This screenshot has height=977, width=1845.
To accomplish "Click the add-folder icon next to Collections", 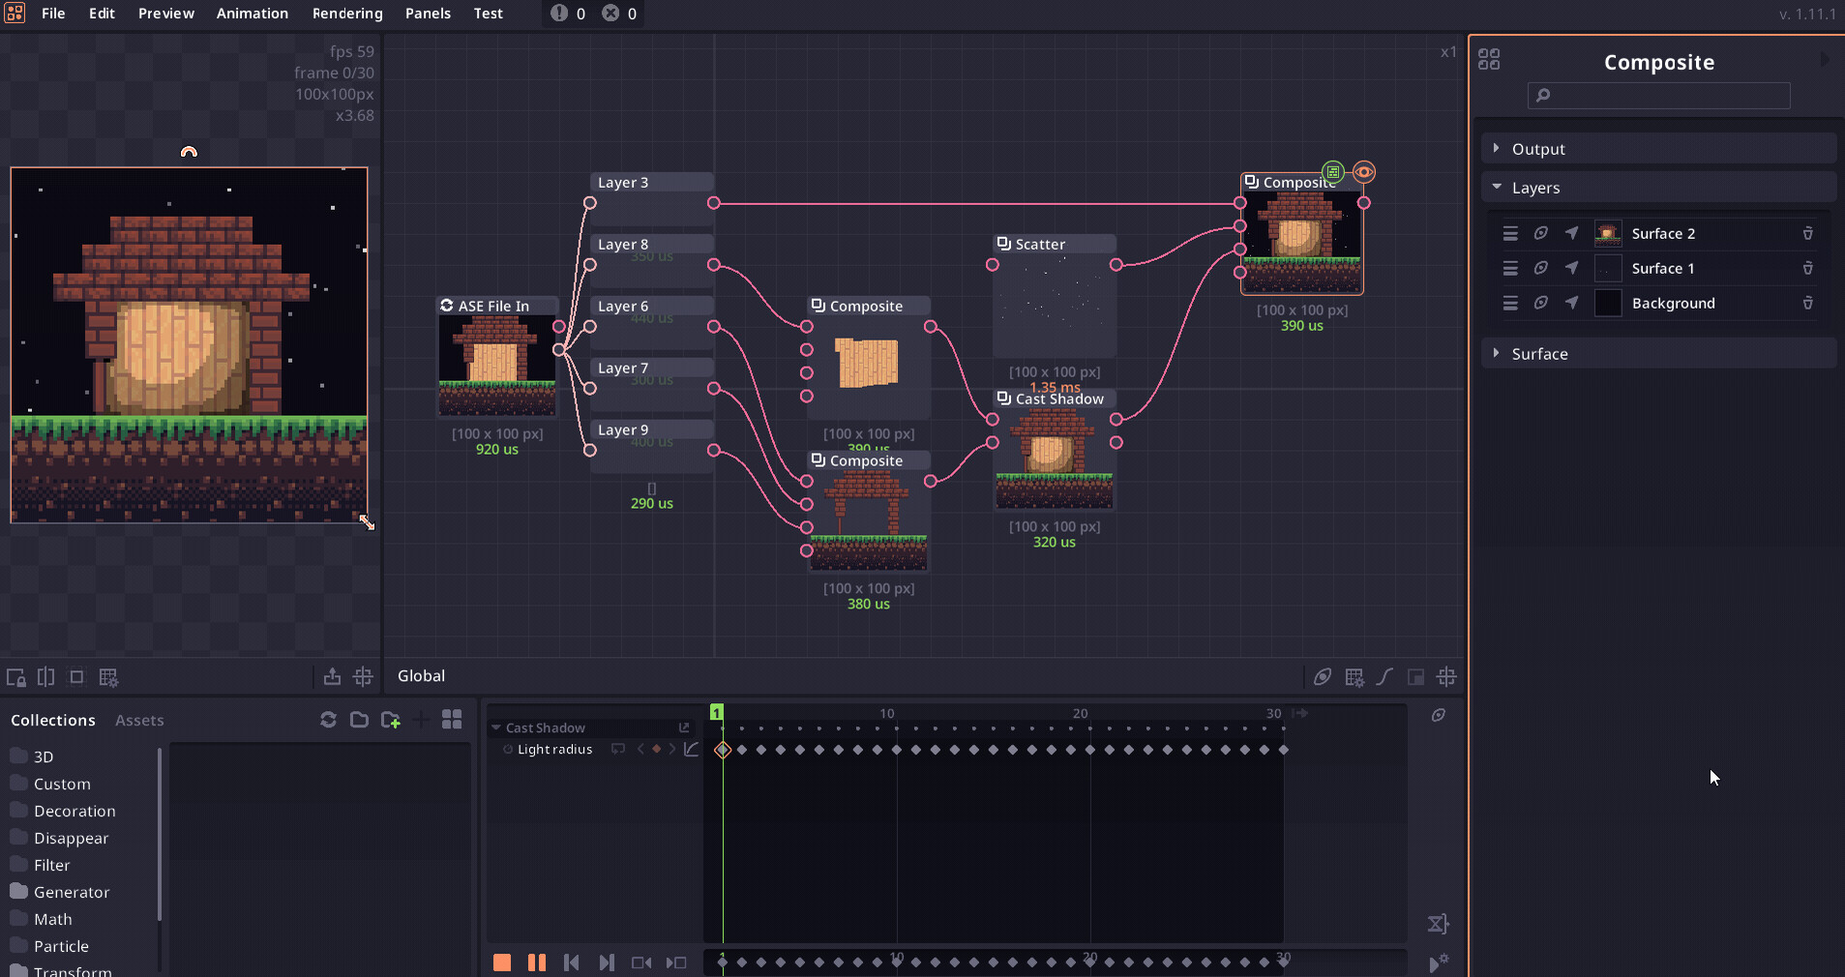I will 391,720.
